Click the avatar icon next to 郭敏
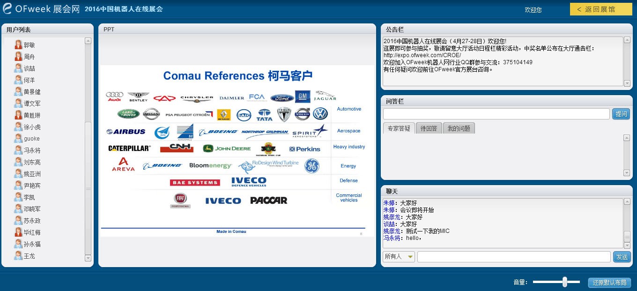Viewport: 637px width, 291px height. point(18,45)
